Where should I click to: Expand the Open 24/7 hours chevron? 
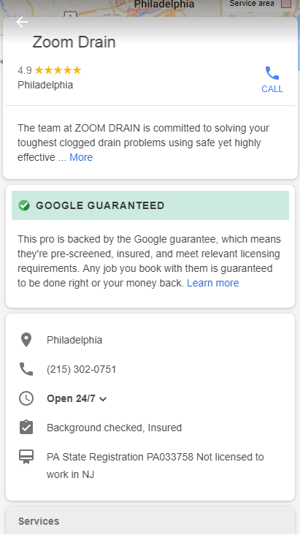103,399
